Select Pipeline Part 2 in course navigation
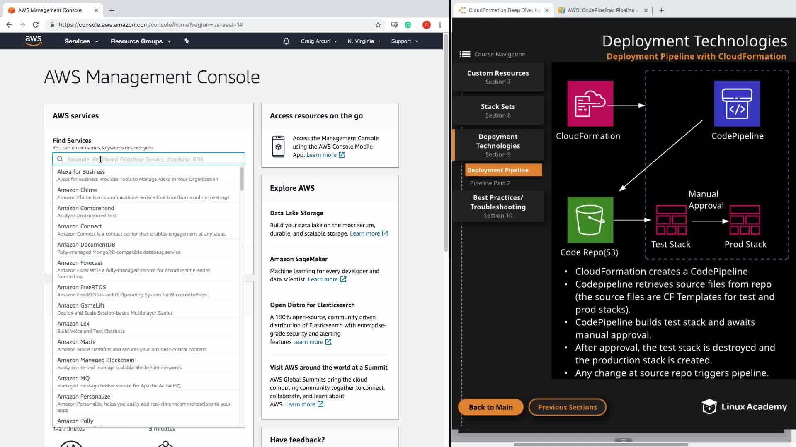This screenshot has width=796, height=447. [x=490, y=183]
